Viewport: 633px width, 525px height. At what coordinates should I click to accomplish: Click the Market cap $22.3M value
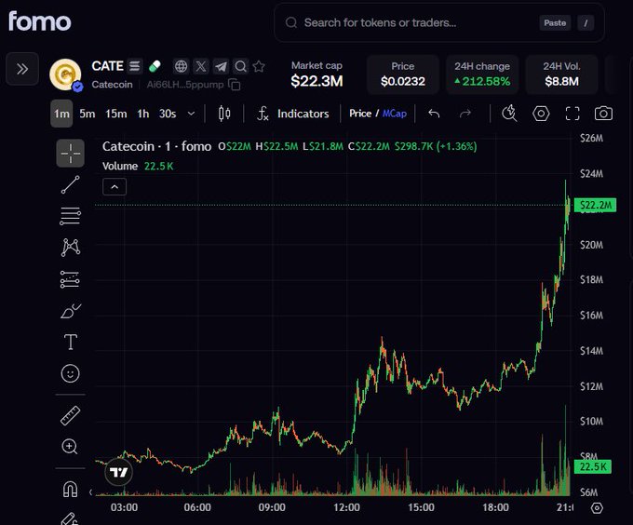tap(316, 81)
